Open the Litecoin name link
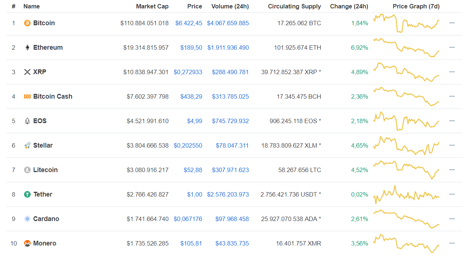This screenshot has width=467, height=255. [x=45, y=170]
